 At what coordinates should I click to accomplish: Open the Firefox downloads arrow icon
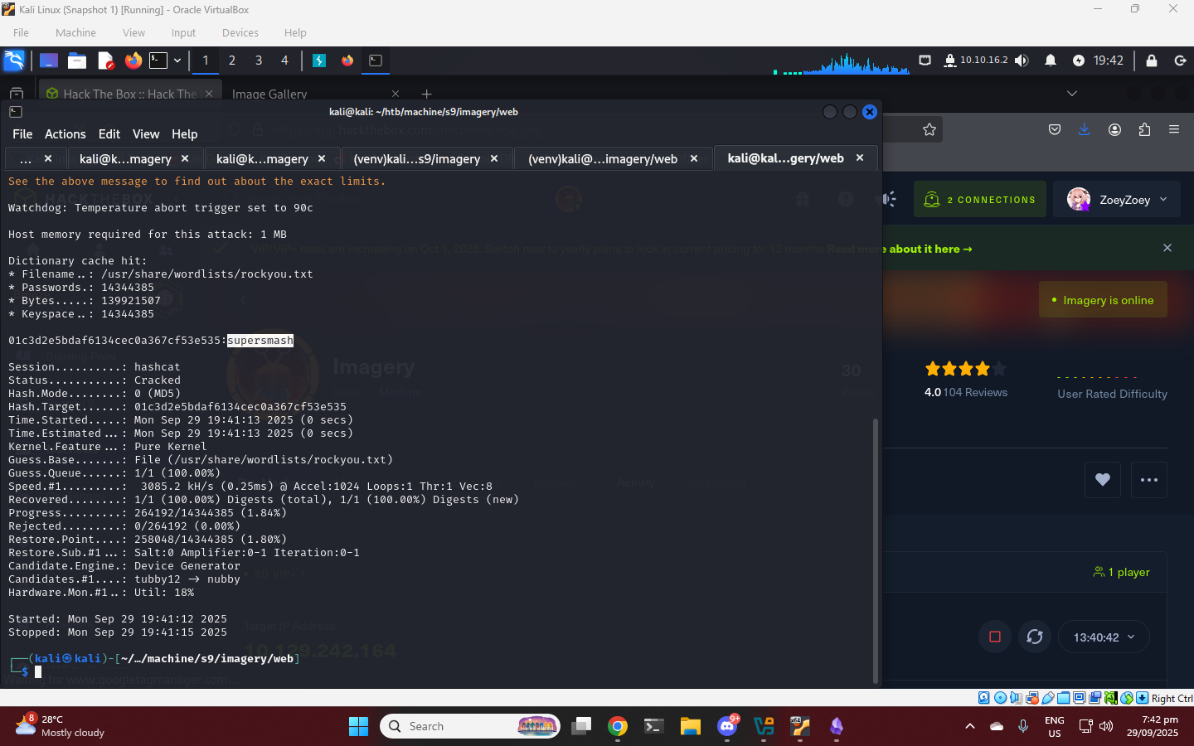point(1084,129)
